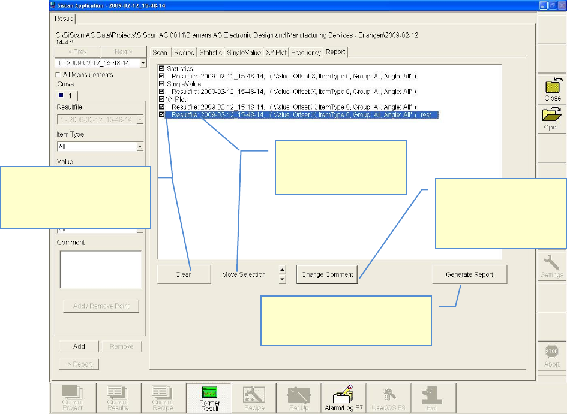Viewport: 567px width, 414px height.
Task: Toggle the All Measurements checkbox
Action: (x=58, y=75)
